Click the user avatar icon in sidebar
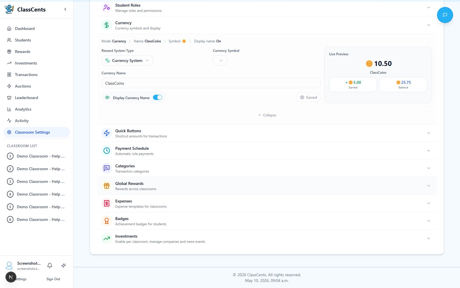 click(x=9, y=266)
